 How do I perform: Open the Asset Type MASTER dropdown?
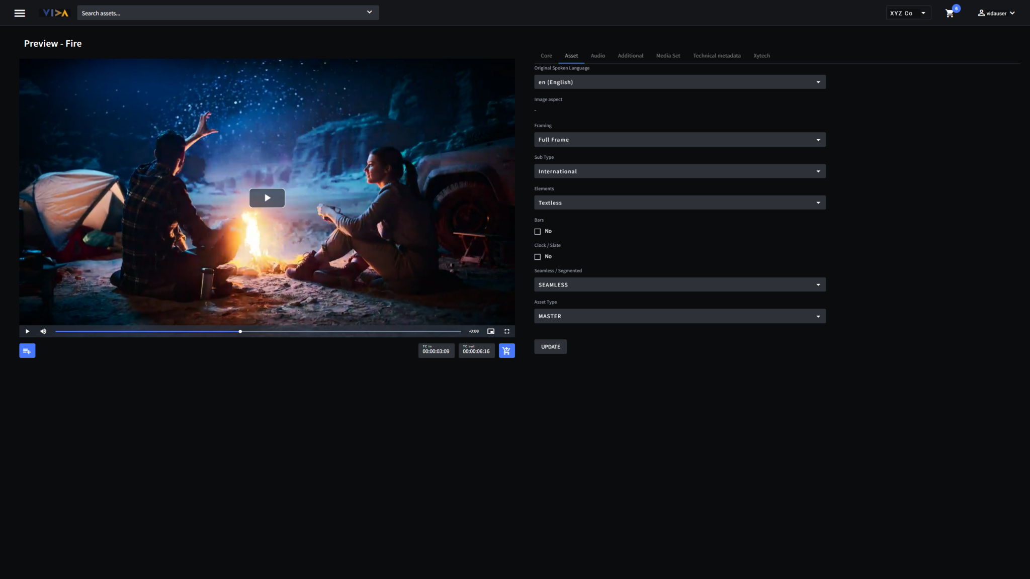679,316
